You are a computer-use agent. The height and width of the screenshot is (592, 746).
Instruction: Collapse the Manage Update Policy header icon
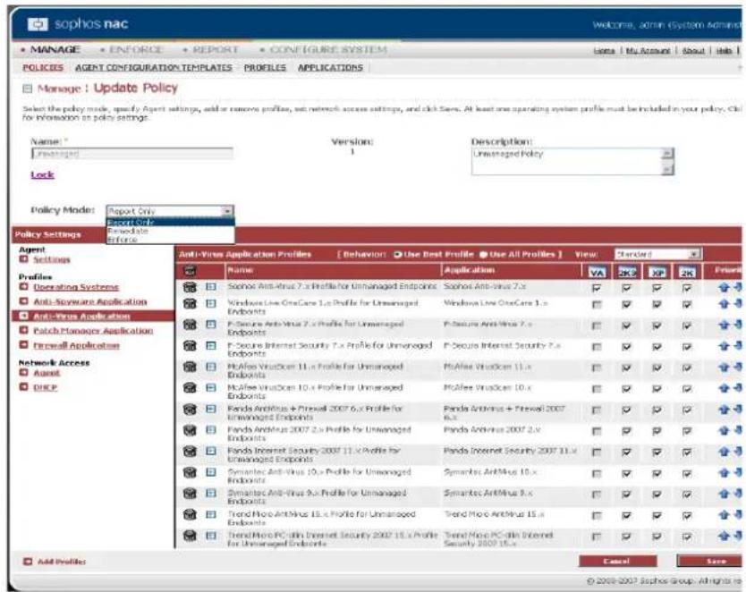(28, 89)
